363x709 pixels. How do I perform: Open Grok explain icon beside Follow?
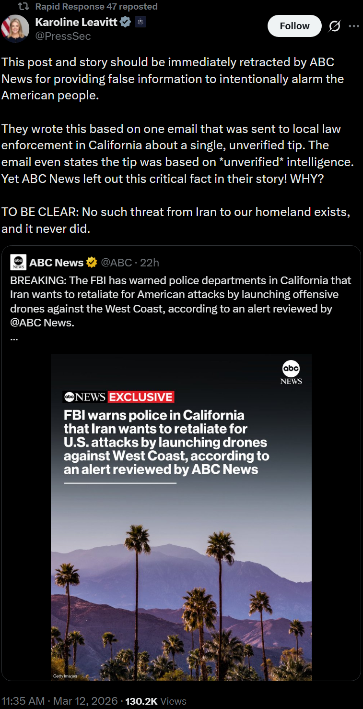(x=334, y=26)
